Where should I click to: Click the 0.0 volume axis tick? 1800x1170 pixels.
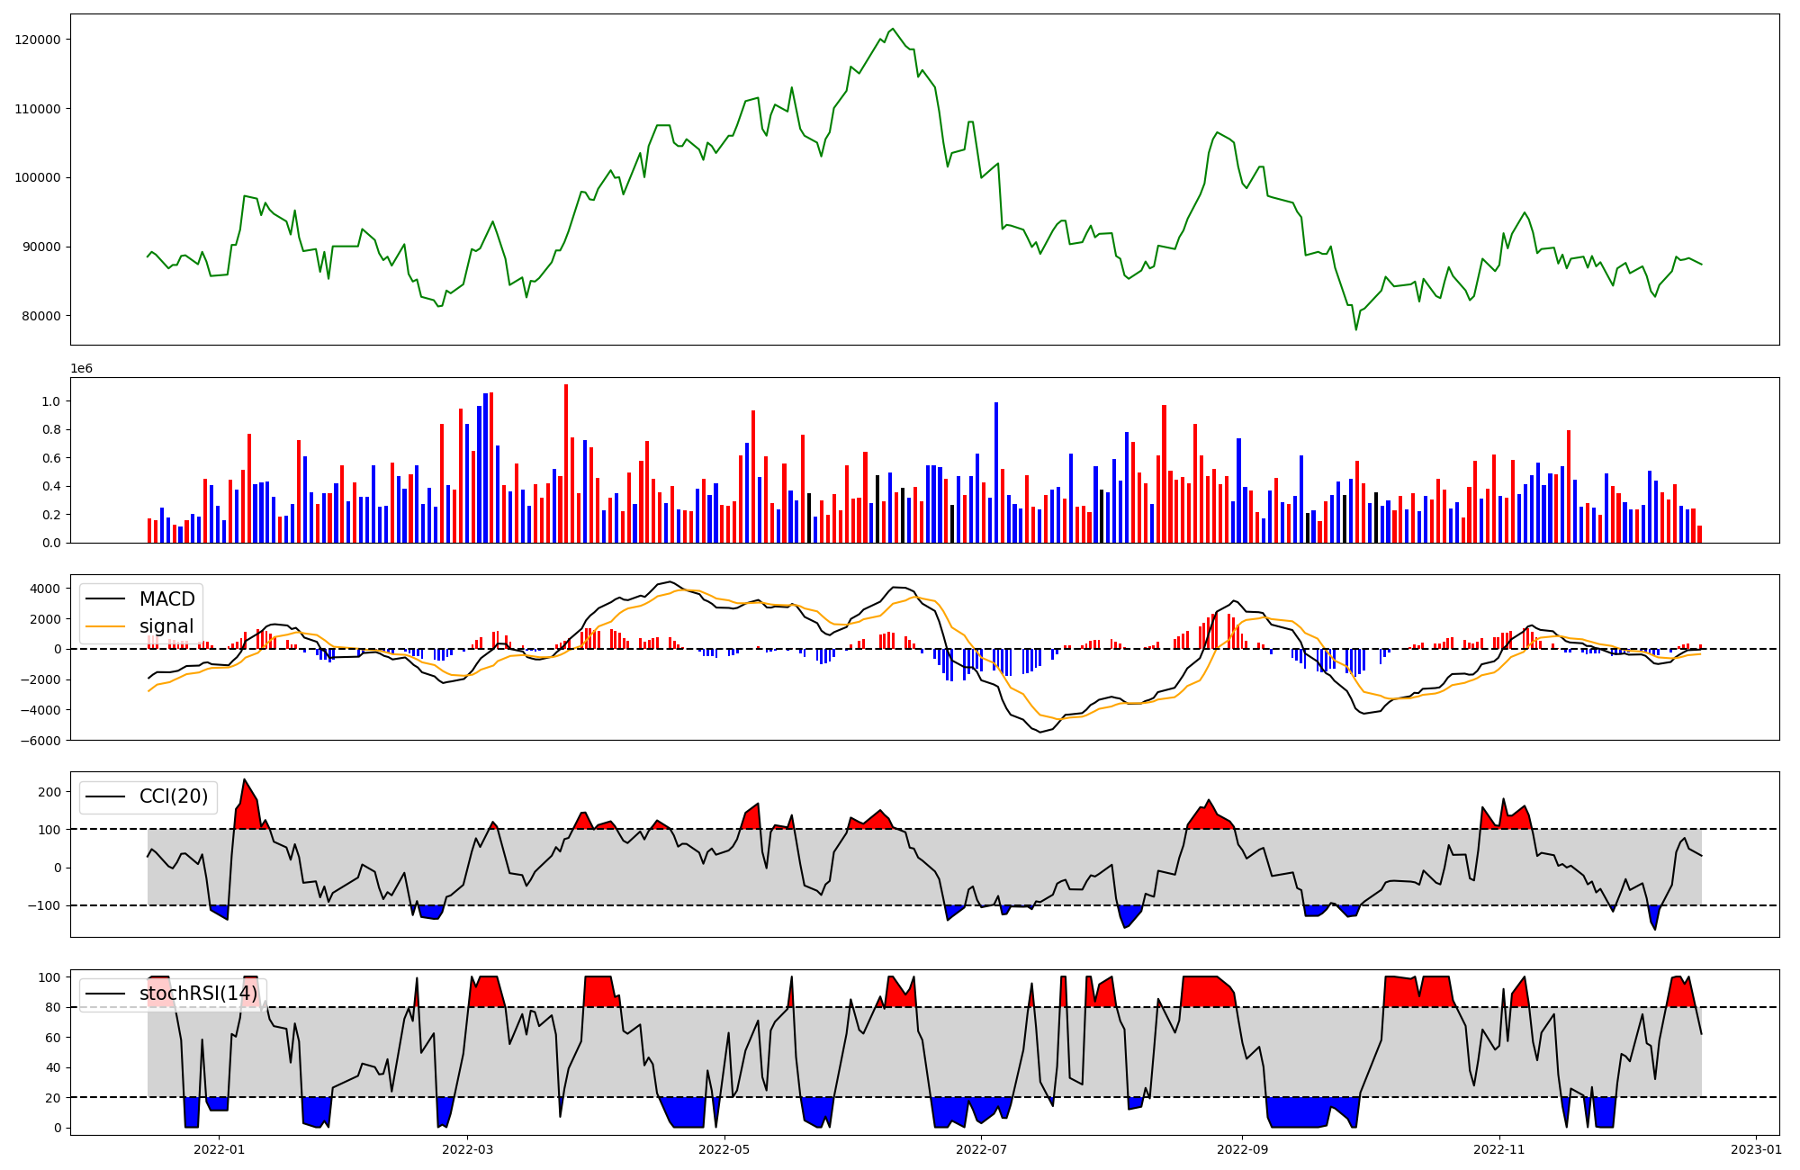pos(50,543)
